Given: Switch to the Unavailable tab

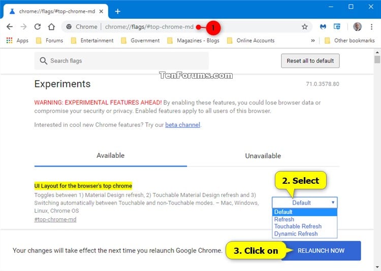Looking at the screenshot, I should click(263, 156).
